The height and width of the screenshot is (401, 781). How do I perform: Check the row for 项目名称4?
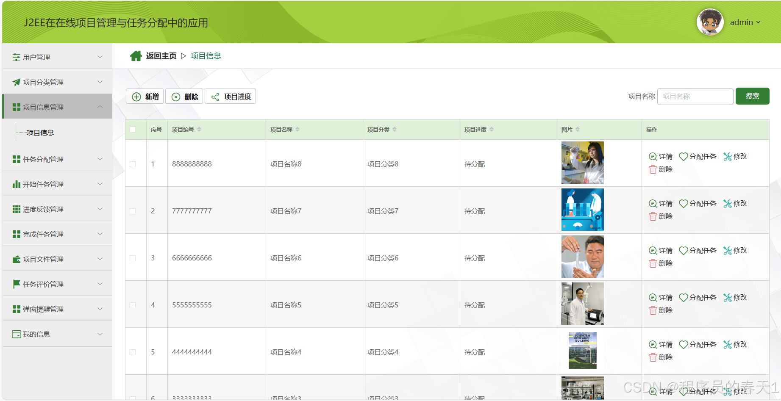tap(133, 352)
